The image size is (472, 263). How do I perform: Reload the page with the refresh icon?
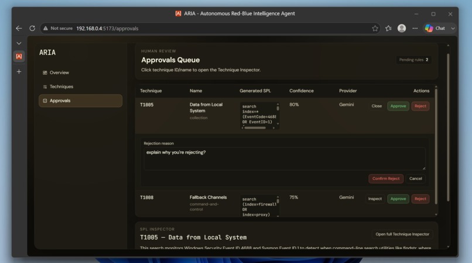point(32,28)
